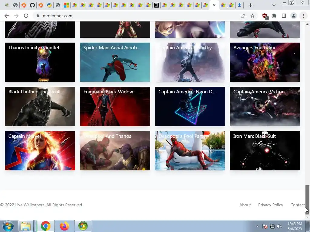Image resolution: width=310 pixels, height=232 pixels.
Task: Click the copyright text '© 2022 Live Wallpapers. All Rights Reserved.'
Action: tap(41, 205)
